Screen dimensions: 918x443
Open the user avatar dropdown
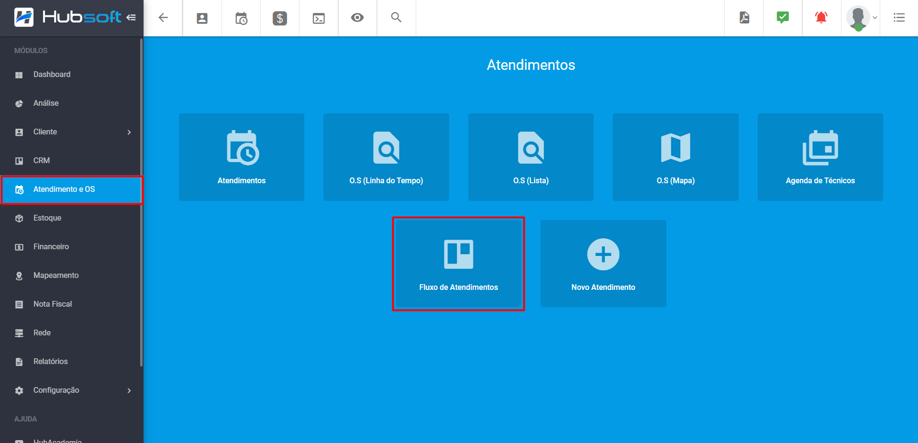[x=862, y=18]
